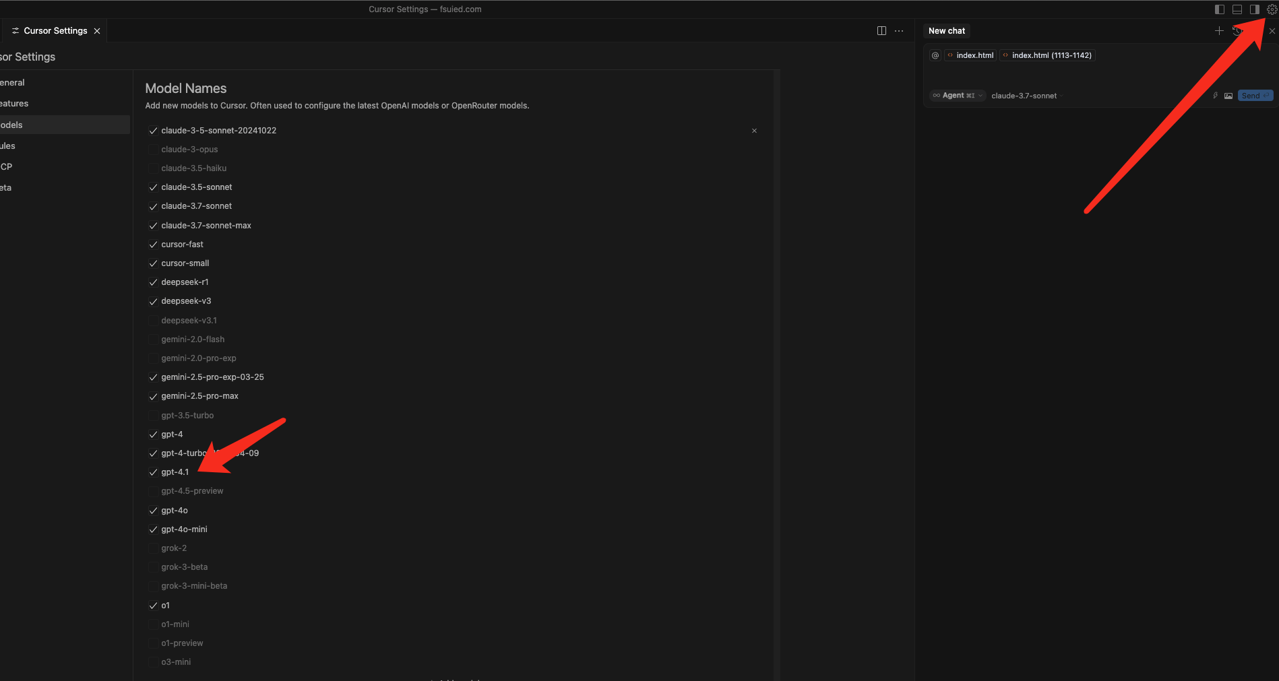This screenshot has height=681, width=1279.
Task: Click the lightning bolt icon beside Send
Action: click(x=1216, y=96)
